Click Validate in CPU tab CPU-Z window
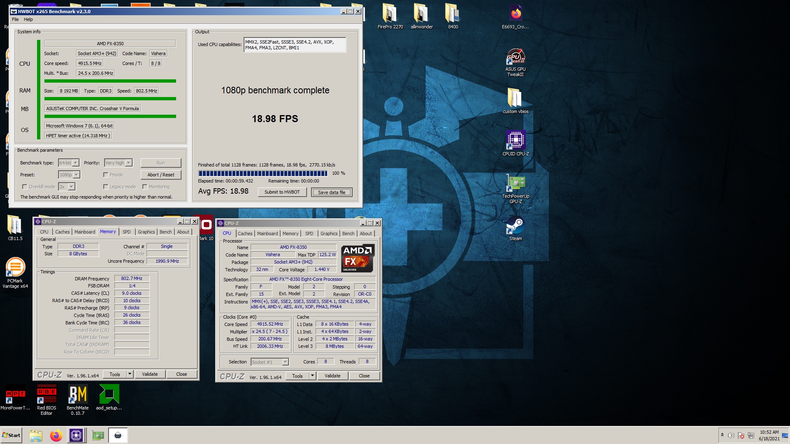790x444 pixels. click(x=332, y=376)
